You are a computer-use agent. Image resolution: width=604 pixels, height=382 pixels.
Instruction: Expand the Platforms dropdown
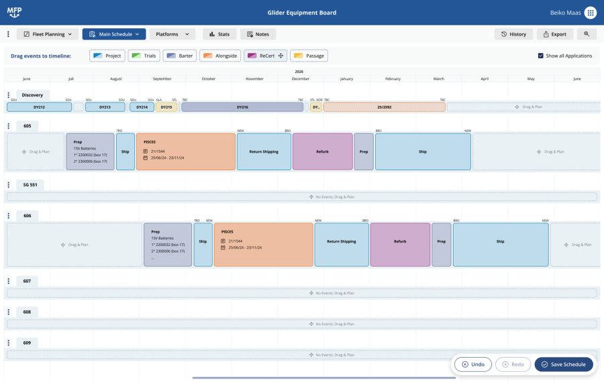(x=172, y=34)
